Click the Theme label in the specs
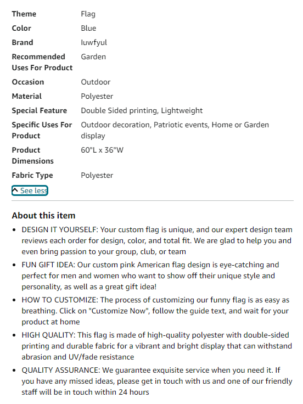The height and width of the screenshot is (404, 303). [x=24, y=14]
